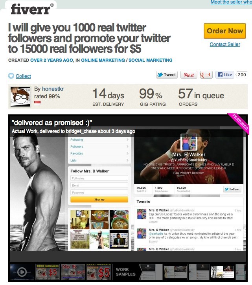252x285 pixels.
Task: Open the Online Marketing category link
Action: click(x=103, y=60)
